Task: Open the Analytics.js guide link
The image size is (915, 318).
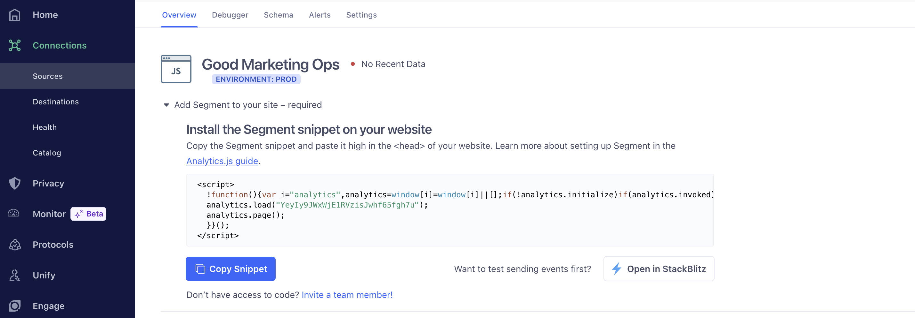Action: coord(222,161)
